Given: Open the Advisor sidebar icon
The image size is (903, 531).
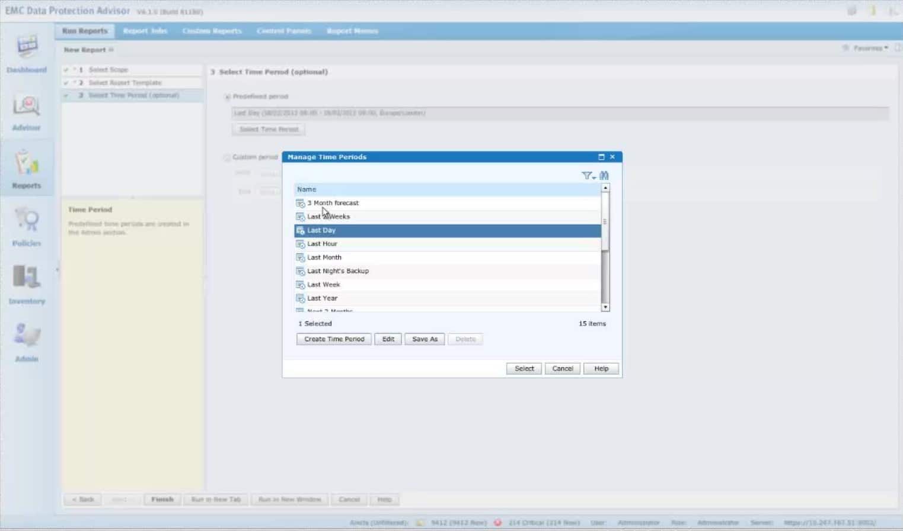Looking at the screenshot, I should point(27,105).
